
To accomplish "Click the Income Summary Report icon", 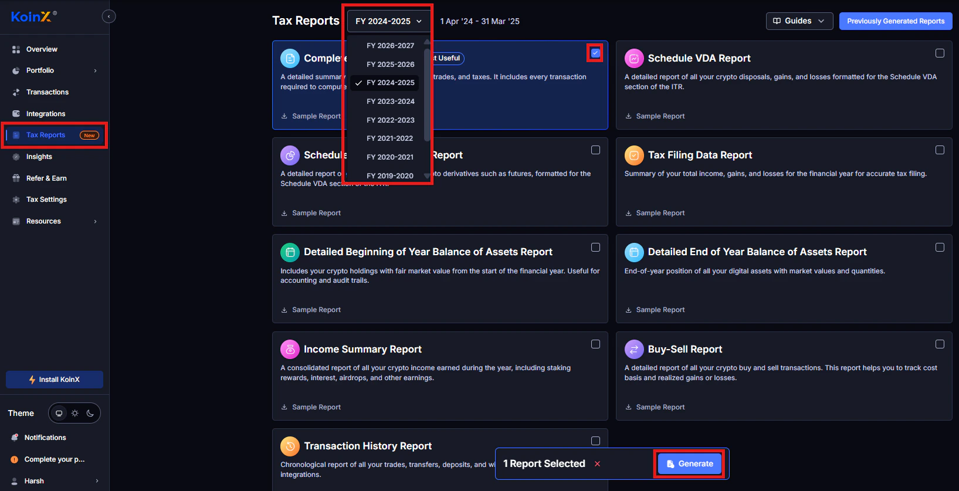I will (x=290, y=349).
